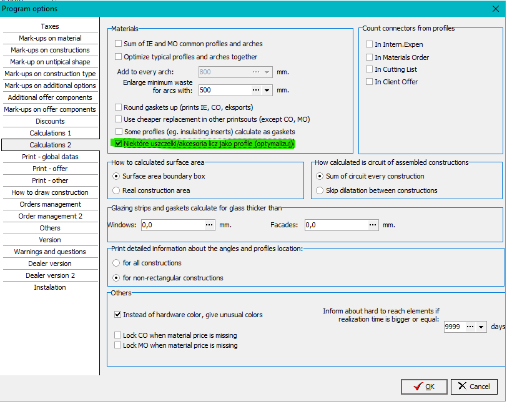Expand the realization time days dropdown

[481, 327]
